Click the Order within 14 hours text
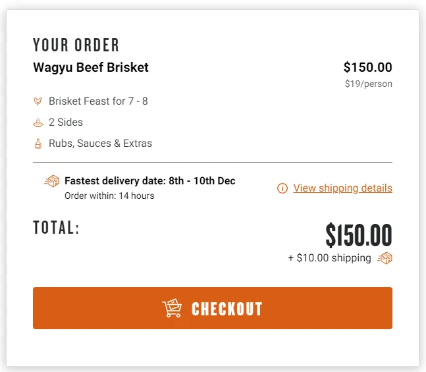The width and height of the screenshot is (426, 372). click(x=109, y=196)
